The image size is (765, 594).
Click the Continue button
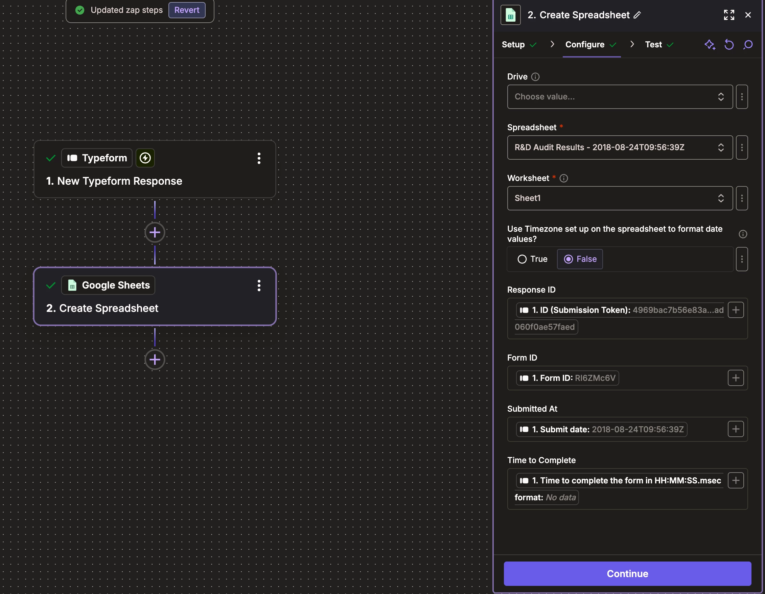(x=627, y=573)
